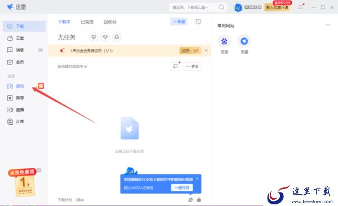Click the 点我免费领 1天 coupon
The image size is (338, 206).
click(x=23, y=182)
